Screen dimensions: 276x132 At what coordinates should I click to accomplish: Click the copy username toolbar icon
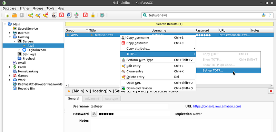54,15
